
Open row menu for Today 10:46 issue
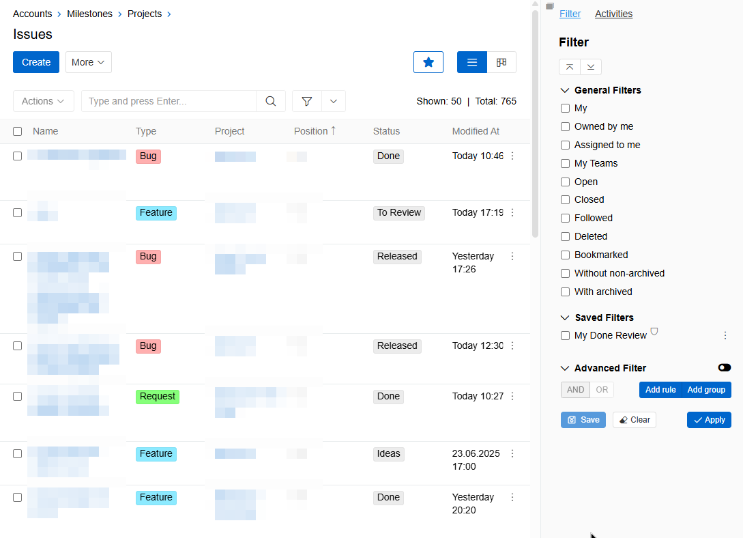click(512, 156)
